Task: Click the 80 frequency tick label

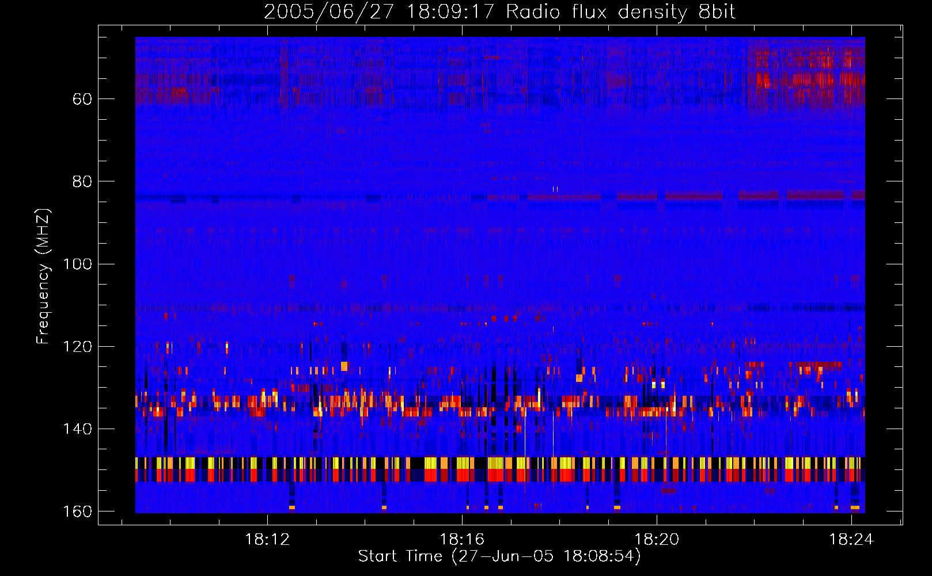Action: coord(82,181)
